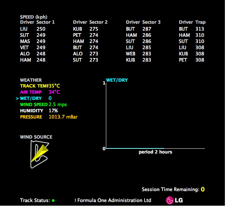Click the 34°C air temperature value
The width and height of the screenshot is (226, 206).
click(54, 92)
